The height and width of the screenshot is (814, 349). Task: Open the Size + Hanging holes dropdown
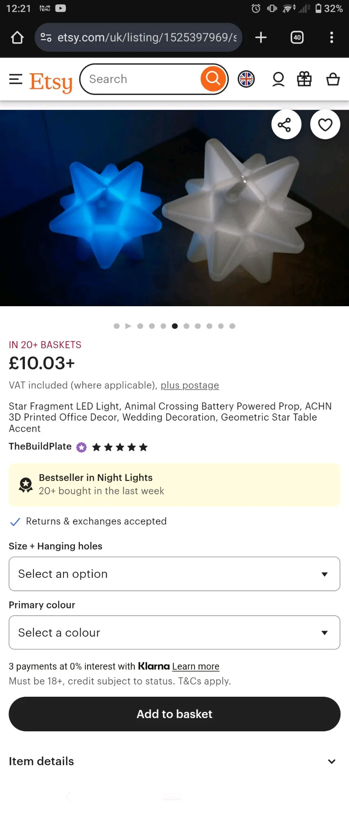point(174,574)
